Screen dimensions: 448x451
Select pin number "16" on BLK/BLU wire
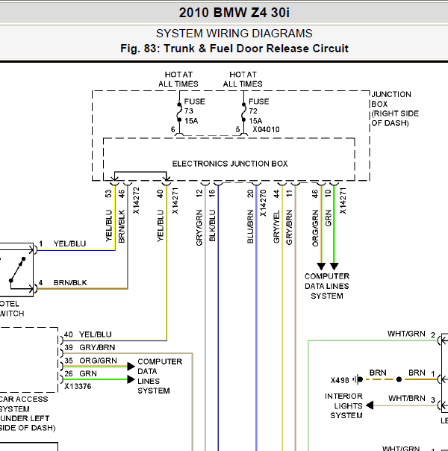[x=212, y=193]
